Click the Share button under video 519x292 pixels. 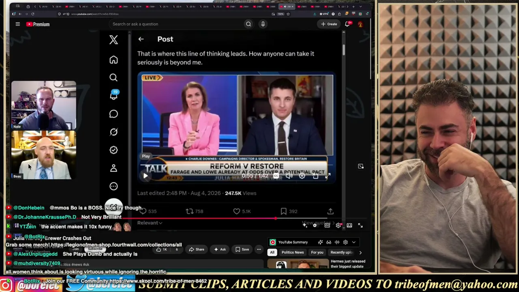point(196,249)
